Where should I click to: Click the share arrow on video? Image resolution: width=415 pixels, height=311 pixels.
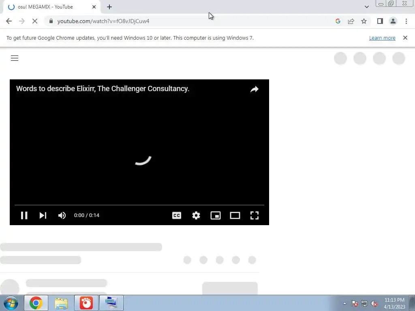pos(255,89)
